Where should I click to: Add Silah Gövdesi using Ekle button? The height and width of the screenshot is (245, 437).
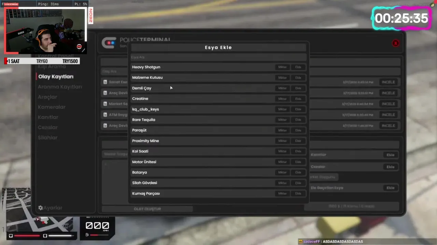pos(298,183)
